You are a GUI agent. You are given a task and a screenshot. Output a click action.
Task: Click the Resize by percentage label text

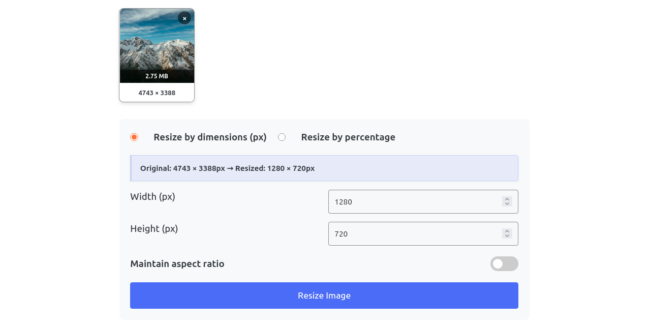click(x=348, y=137)
